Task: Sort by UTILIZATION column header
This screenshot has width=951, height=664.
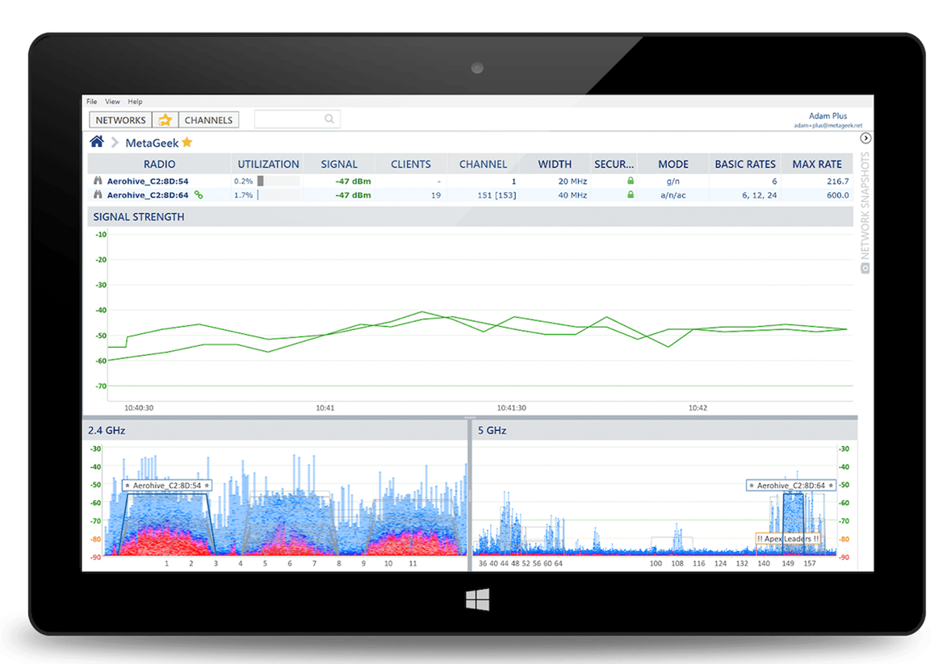Action: 268,164
